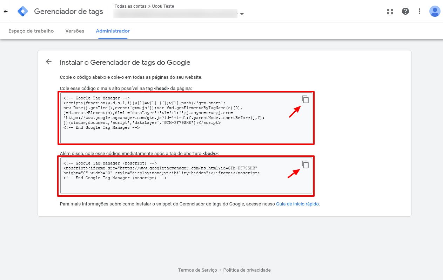This screenshot has width=443, height=280.
Task: Click the 'End Google Tag Manager (noscript)' line
Action: coord(115,178)
